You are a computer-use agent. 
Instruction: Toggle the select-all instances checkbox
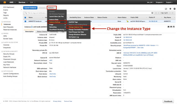pos(25,17)
